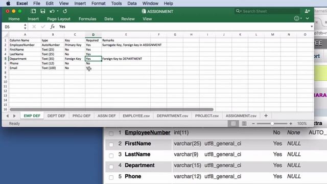Zoom out with the minus button
The height and width of the screenshot is (184, 327).
(x=253, y=124)
